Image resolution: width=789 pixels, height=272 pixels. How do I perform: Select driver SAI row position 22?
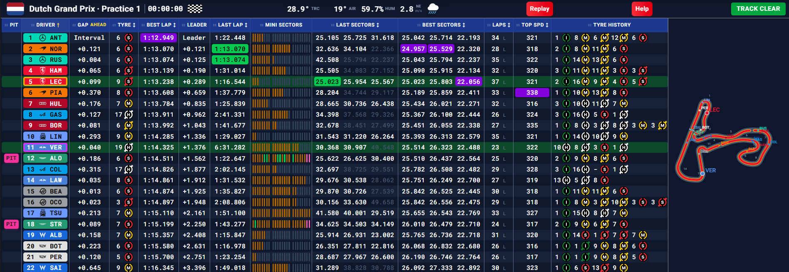click(45, 268)
